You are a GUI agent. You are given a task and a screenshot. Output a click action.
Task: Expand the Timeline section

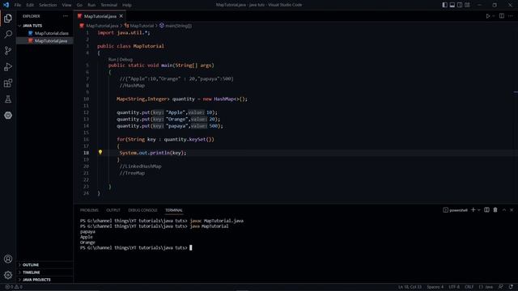(x=45, y=272)
